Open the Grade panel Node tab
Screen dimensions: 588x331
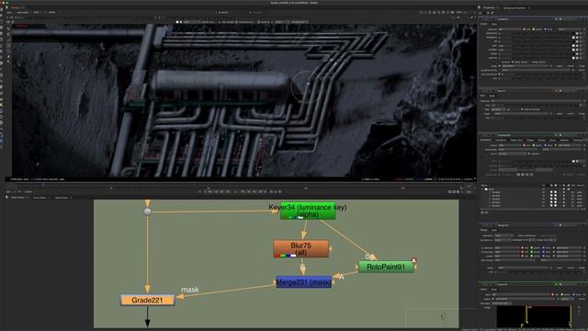(x=494, y=24)
